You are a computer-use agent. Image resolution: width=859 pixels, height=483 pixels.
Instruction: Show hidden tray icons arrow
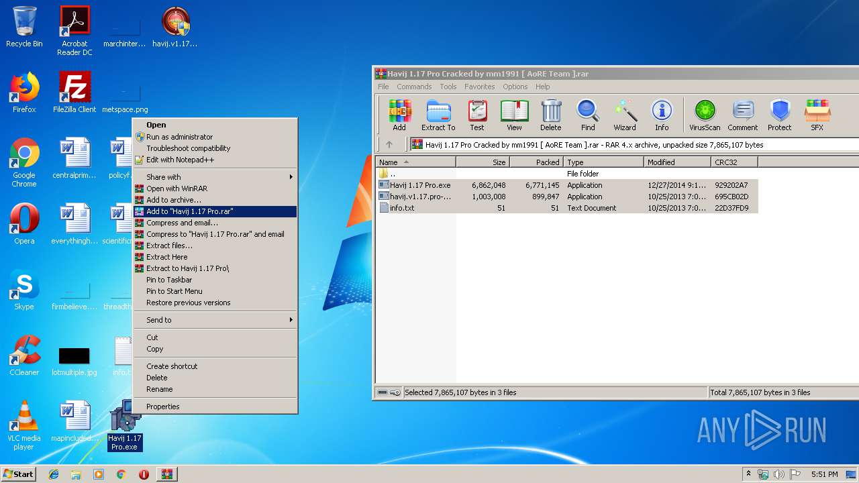(748, 474)
